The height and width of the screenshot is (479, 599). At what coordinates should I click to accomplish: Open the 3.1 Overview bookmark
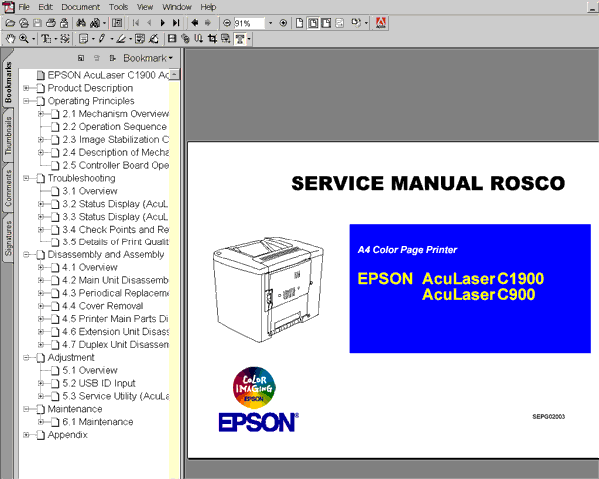90,191
